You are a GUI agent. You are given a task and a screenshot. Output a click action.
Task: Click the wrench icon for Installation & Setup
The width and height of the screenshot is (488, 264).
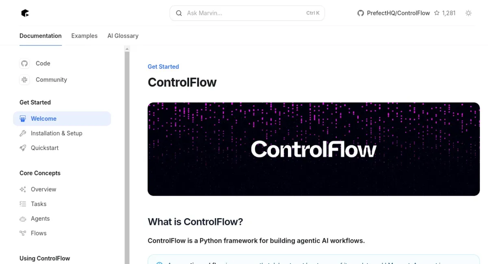coord(23,133)
